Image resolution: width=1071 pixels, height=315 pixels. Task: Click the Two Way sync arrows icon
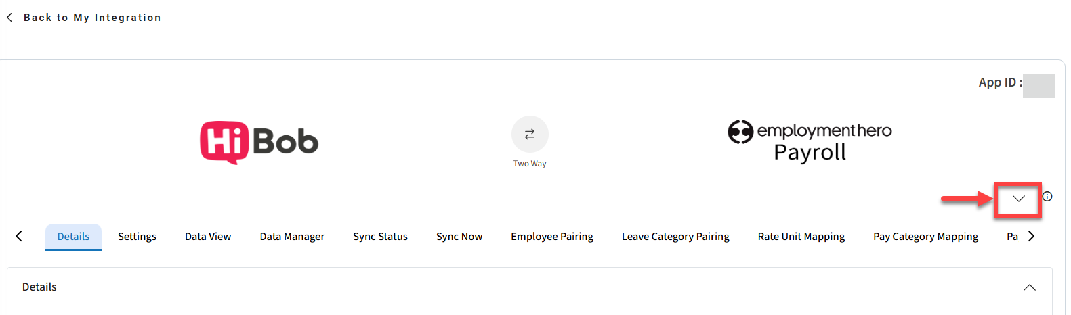click(530, 135)
